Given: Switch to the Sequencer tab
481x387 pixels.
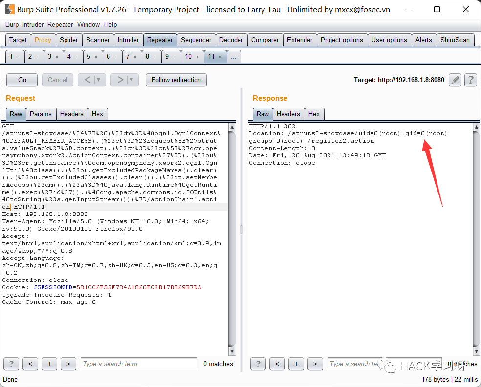Looking at the screenshot, I should point(196,40).
